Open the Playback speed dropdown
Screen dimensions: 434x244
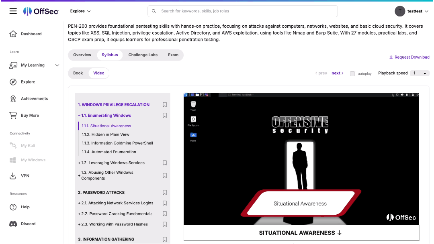click(419, 73)
